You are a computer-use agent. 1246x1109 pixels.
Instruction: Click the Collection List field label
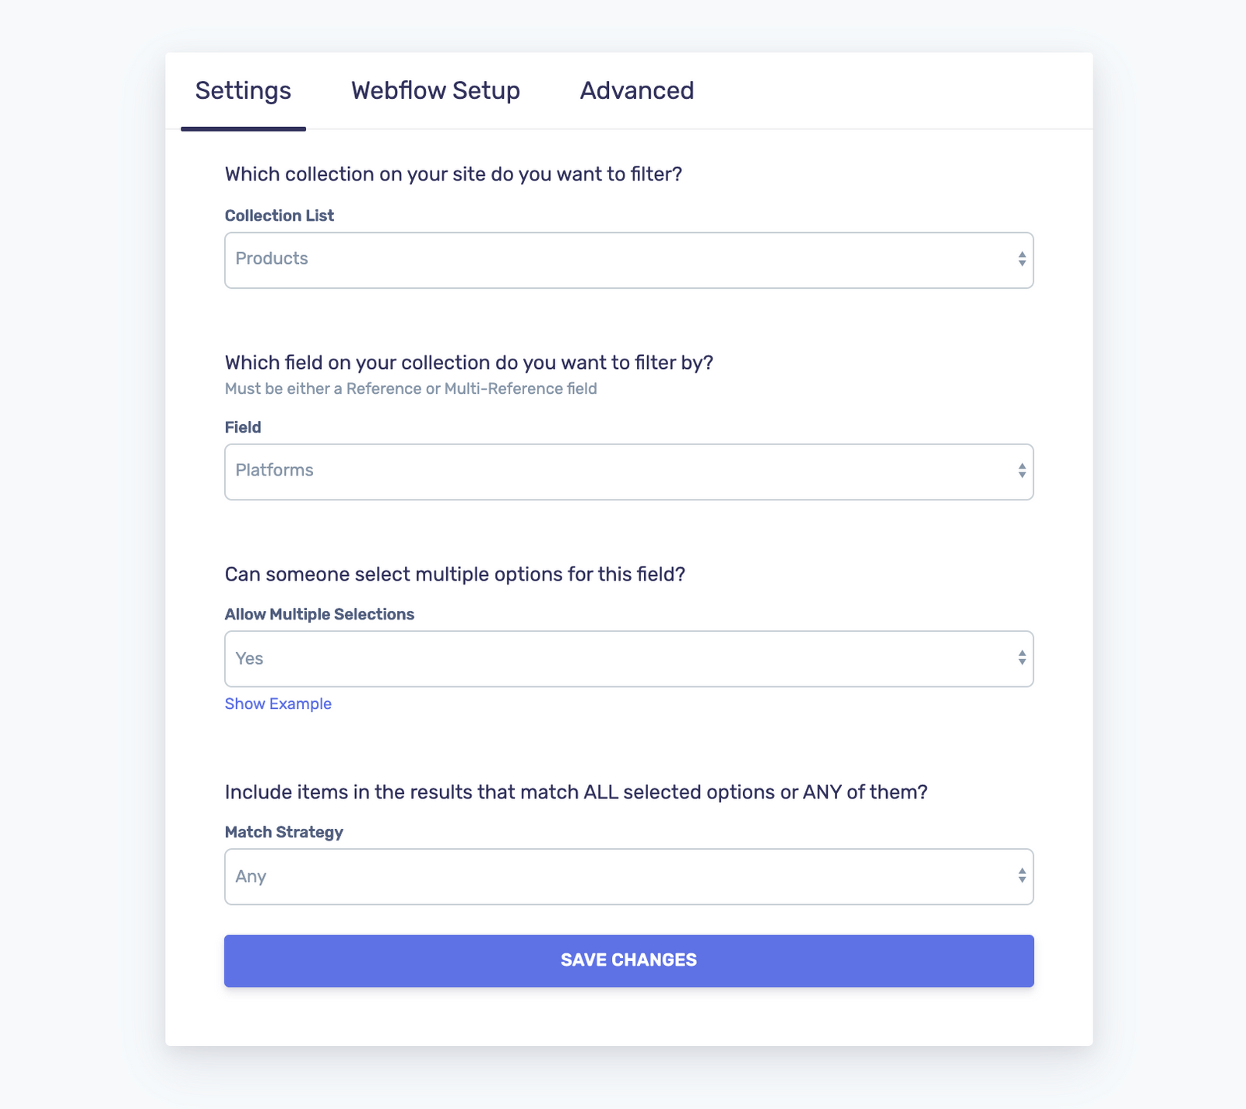279,216
